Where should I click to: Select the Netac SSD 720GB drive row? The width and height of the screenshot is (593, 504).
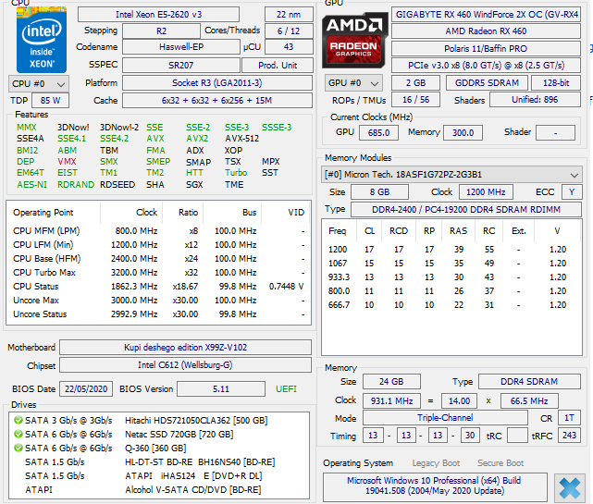point(159,434)
